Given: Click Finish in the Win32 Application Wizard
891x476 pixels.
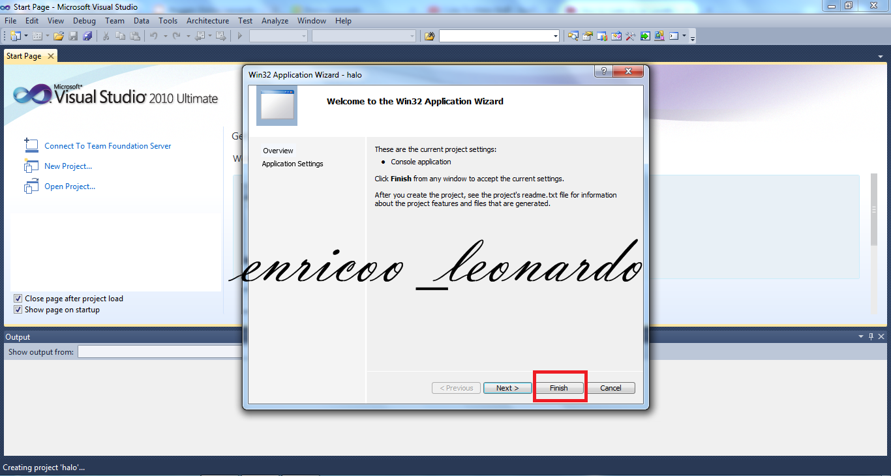Looking at the screenshot, I should click(x=560, y=387).
